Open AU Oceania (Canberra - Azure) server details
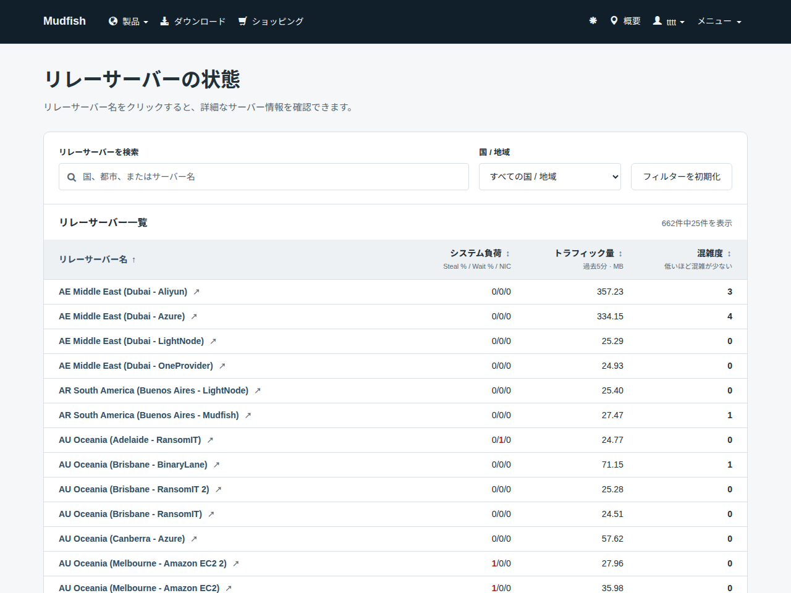The width and height of the screenshot is (791, 593). [x=122, y=539]
